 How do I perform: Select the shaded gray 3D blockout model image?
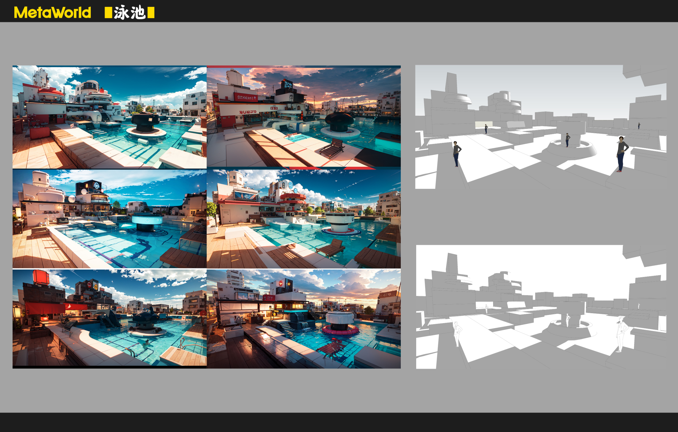[x=541, y=127]
